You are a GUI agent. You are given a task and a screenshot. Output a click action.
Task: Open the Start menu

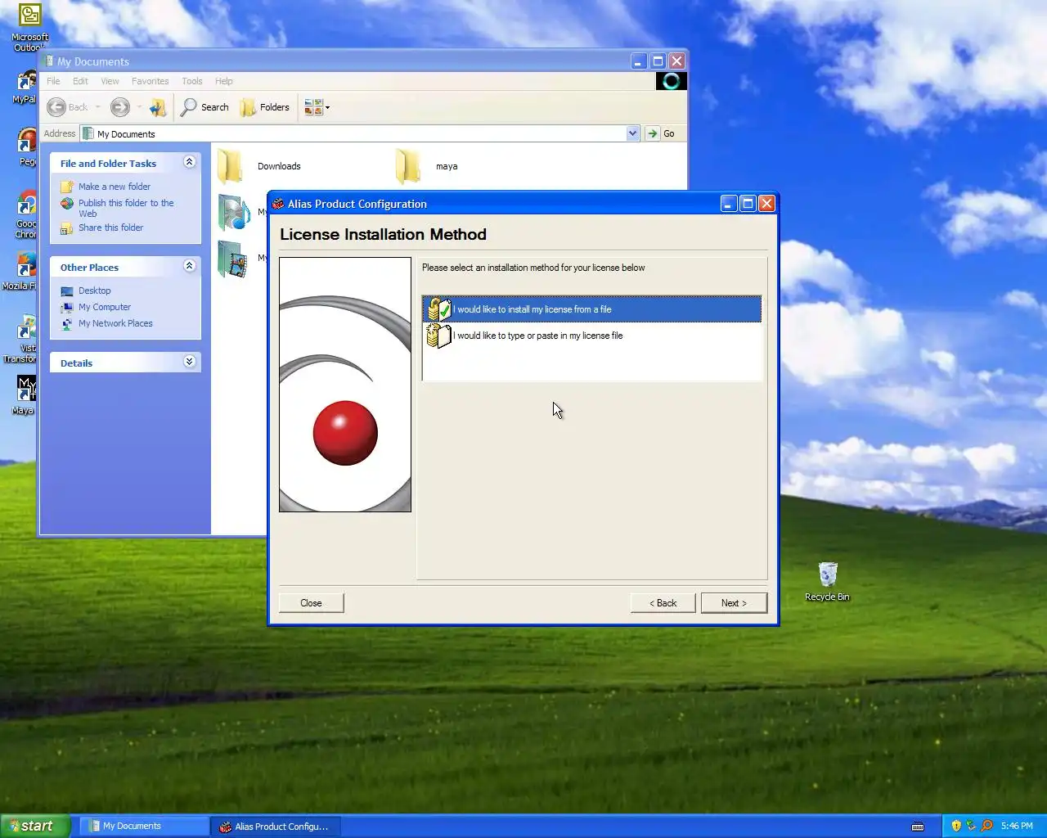pyautogui.click(x=34, y=826)
